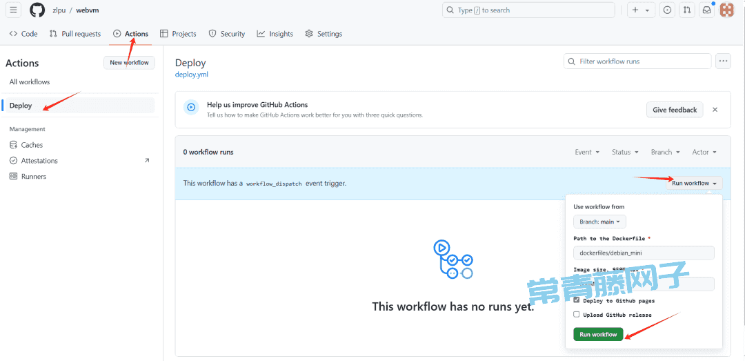Click the play icon in feedback banner
The image size is (745, 361).
(x=191, y=108)
